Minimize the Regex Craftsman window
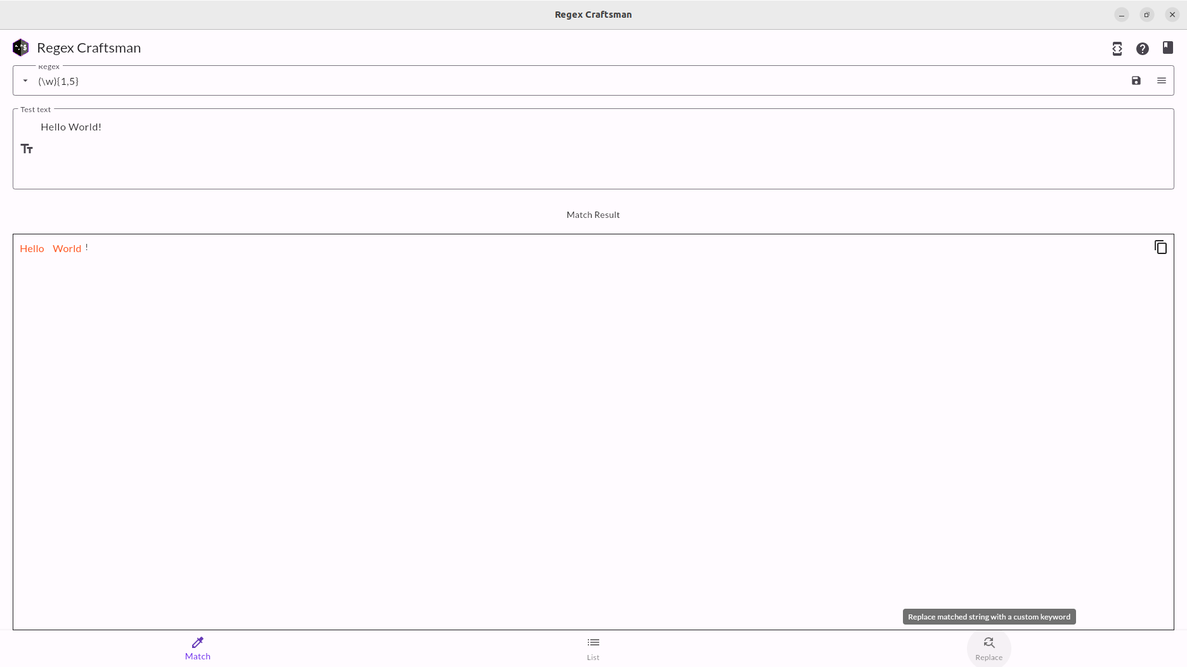 1122,14
